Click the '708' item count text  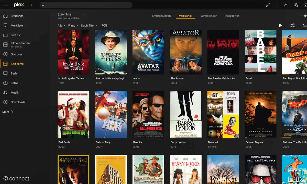click(104, 26)
